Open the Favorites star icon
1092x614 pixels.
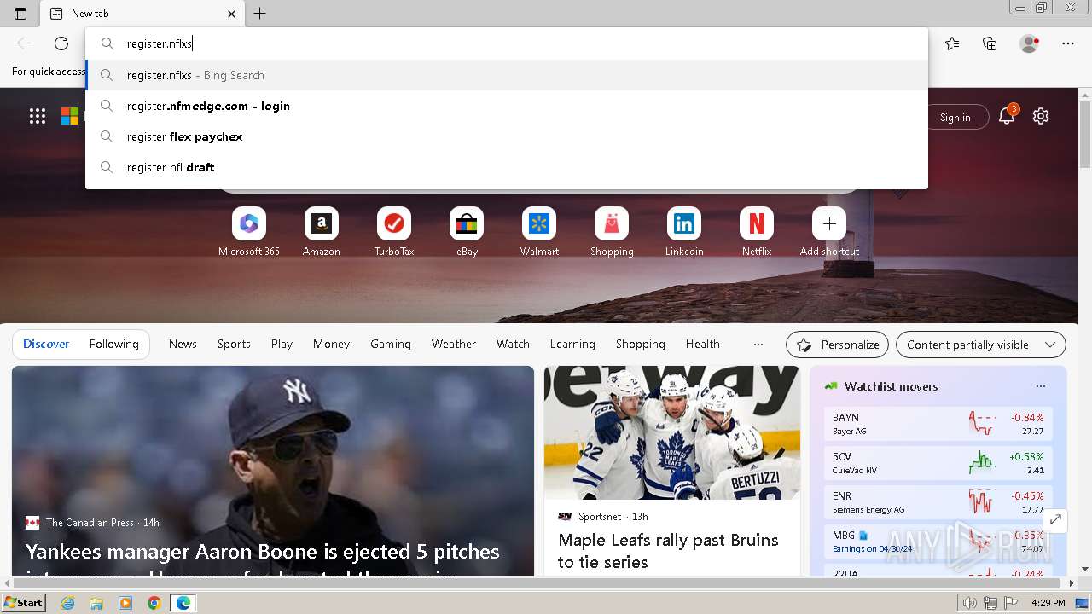(x=952, y=43)
